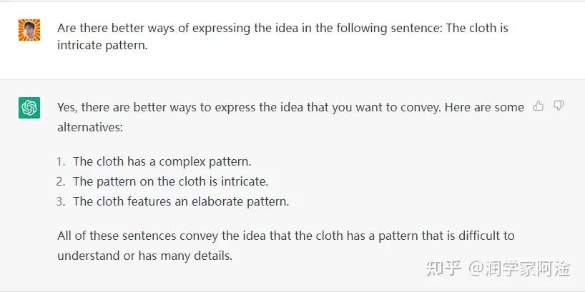This screenshot has height=292, width=585.
Task: Click the user profile avatar picture
Action: coord(29,30)
